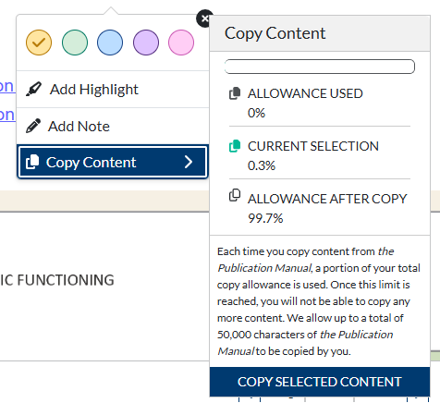Select the yellow highlight color swatch
The image size is (440, 403).
pyautogui.click(x=39, y=43)
